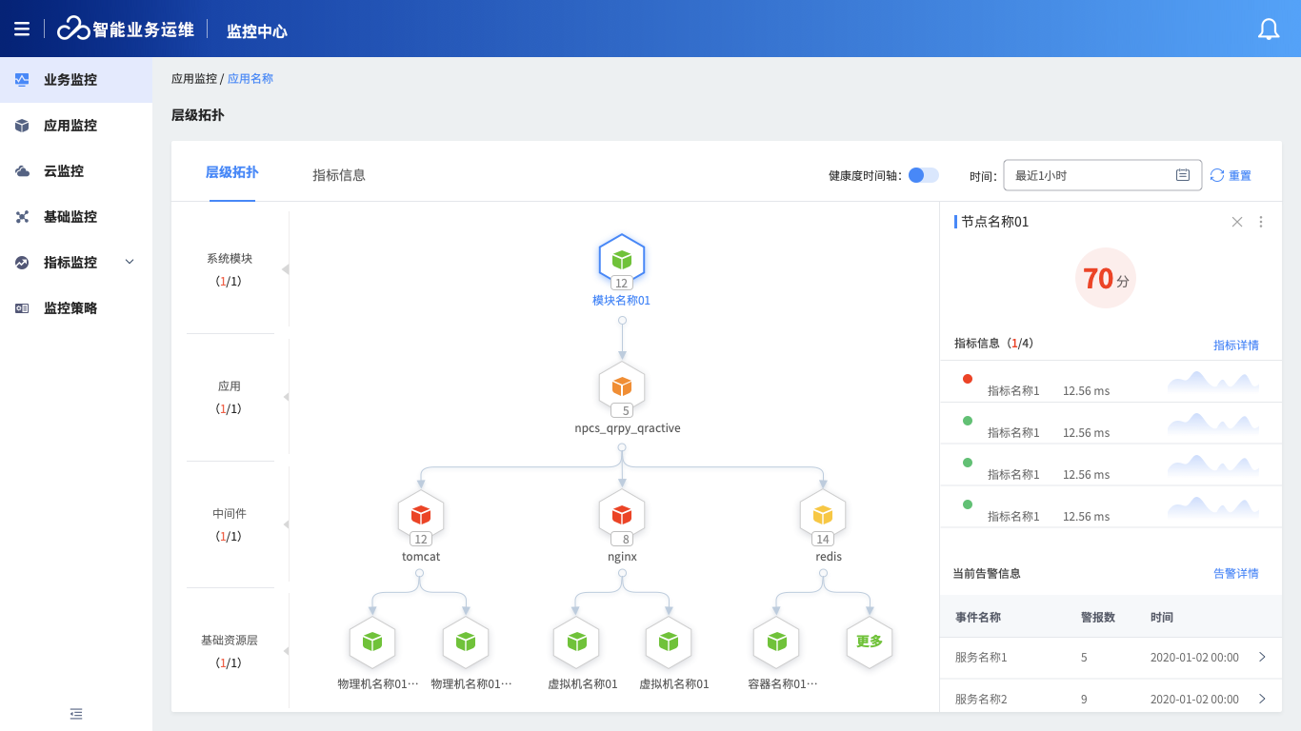1301x731 pixels.
Task: Click sparkline chart of first metric row
Action: 1213,381
